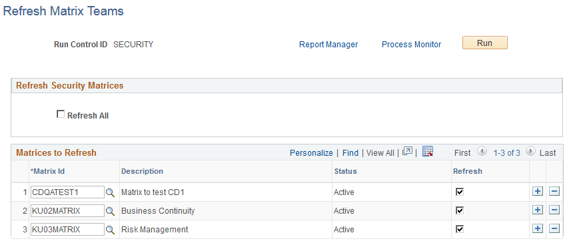This screenshot has height=245, width=573.
Task: Click the Refresh Security Matrices section header
Action: tap(70, 85)
